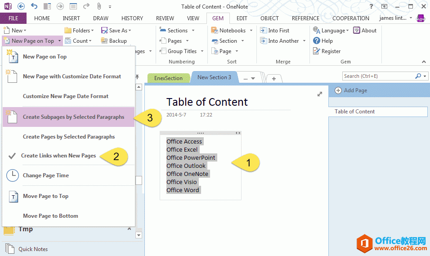Viewport: 430px width, 256px height.
Task: Click the Register icon in ribbon
Action: tap(317, 51)
